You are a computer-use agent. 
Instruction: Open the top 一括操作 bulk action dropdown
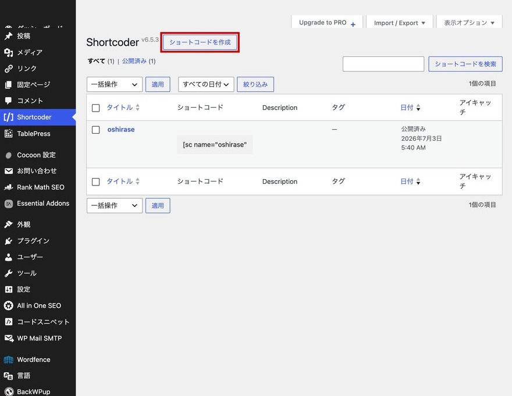(115, 84)
